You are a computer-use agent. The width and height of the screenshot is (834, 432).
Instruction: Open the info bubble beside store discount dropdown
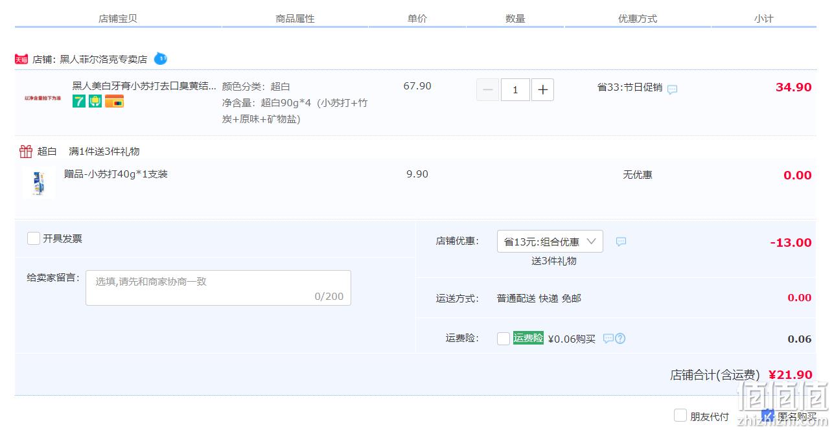click(621, 242)
